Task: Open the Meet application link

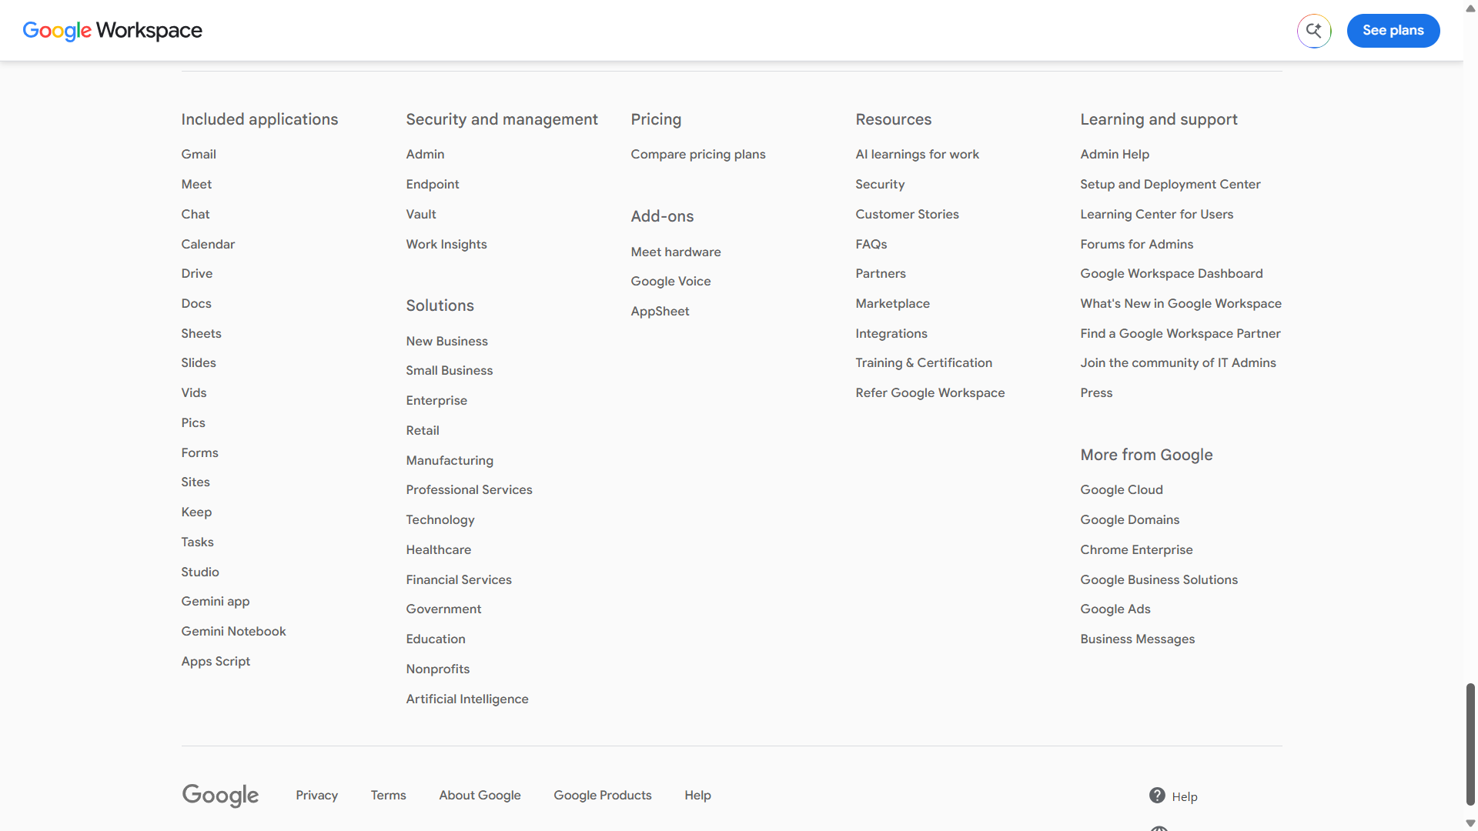Action: point(196,185)
